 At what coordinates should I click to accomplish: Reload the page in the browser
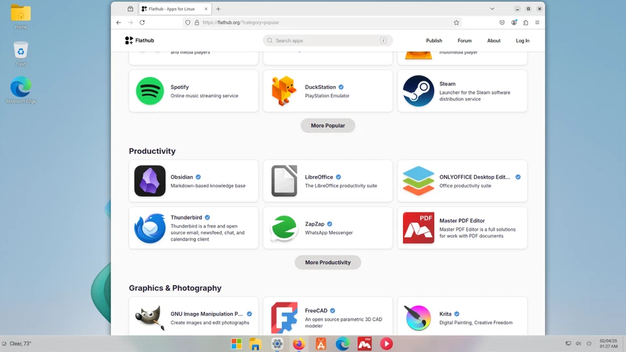click(x=142, y=22)
